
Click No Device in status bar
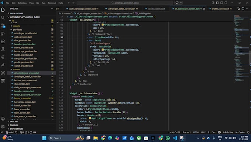click(x=240, y=132)
